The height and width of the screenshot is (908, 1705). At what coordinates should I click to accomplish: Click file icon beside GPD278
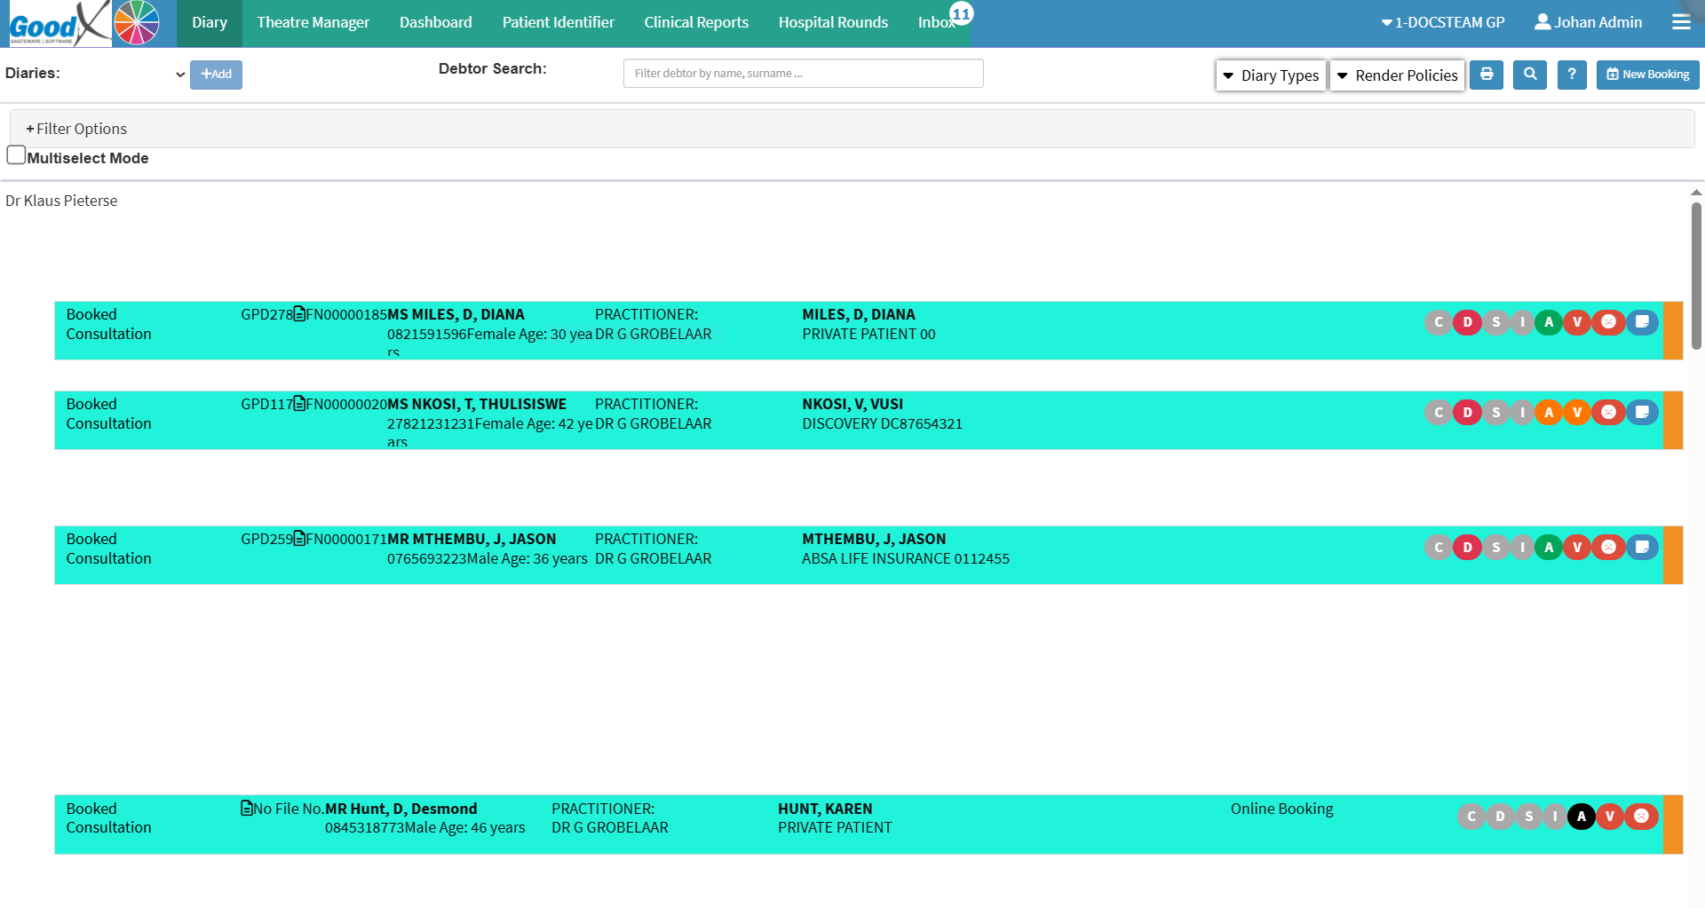point(299,314)
